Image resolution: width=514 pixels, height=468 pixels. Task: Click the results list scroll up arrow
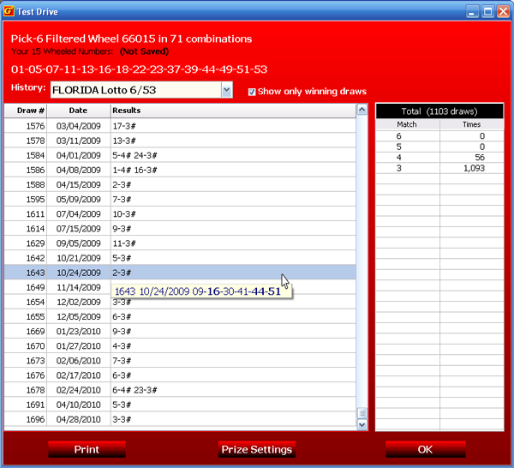click(x=362, y=110)
